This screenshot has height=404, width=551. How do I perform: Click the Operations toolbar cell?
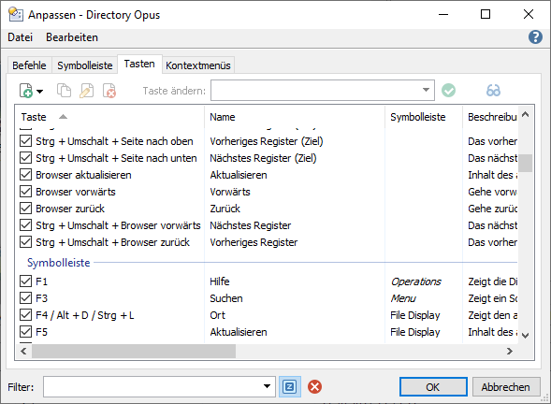point(415,281)
